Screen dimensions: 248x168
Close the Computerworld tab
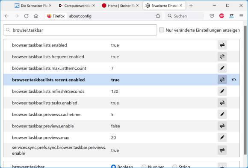click(94, 6)
